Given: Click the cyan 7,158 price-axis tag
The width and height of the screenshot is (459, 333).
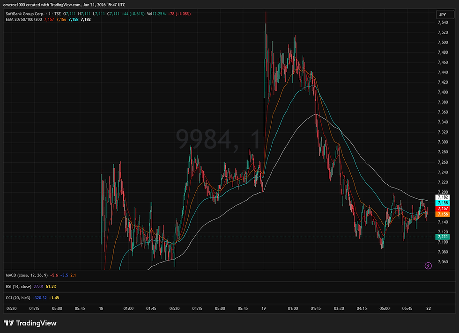Looking at the screenshot, I should pyautogui.click(x=443, y=203).
